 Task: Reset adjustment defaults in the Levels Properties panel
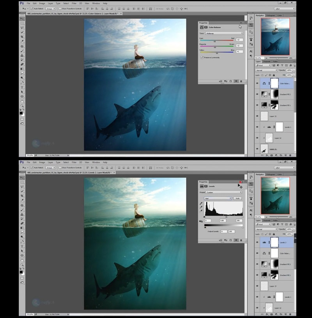pyautogui.click(x=231, y=240)
